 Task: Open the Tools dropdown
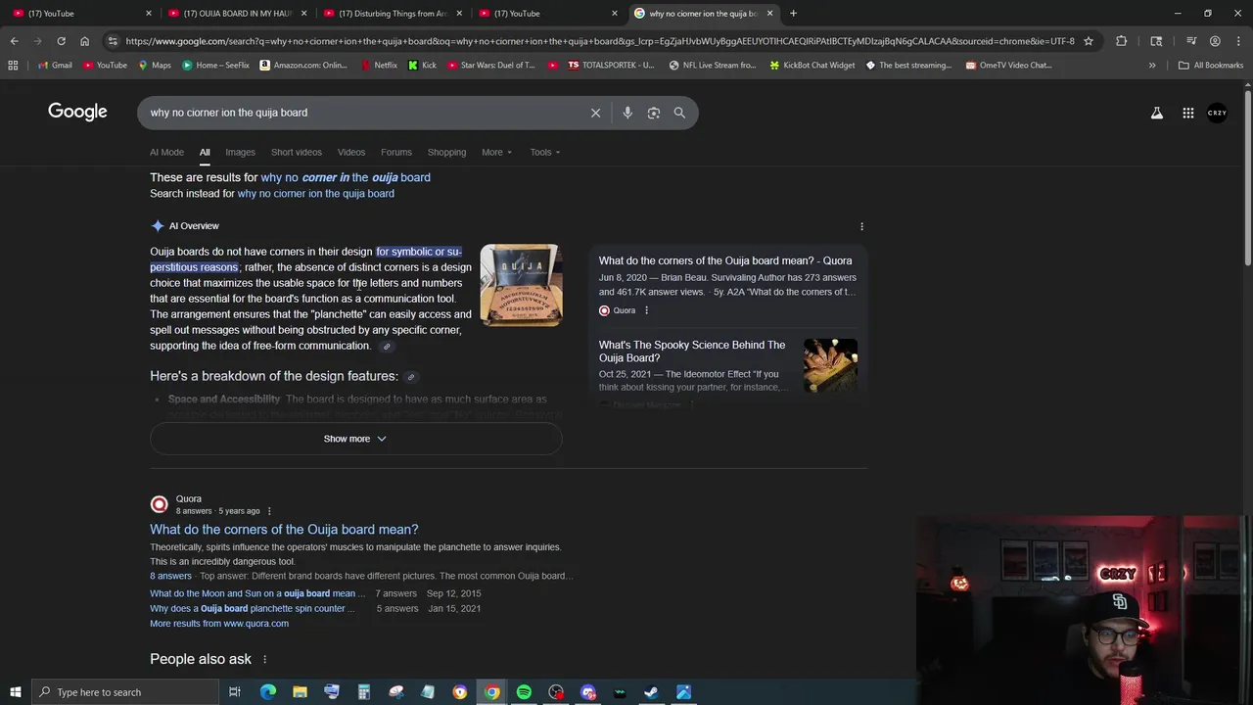click(x=545, y=153)
